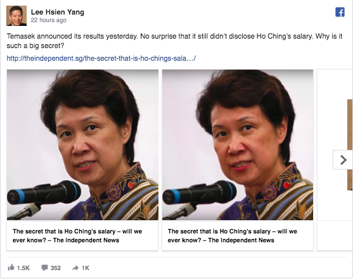Open the second carousel card photo
353x279 pixels.
click(238, 145)
